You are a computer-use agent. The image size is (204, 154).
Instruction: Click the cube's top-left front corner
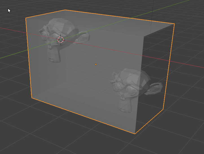click(x=26, y=18)
